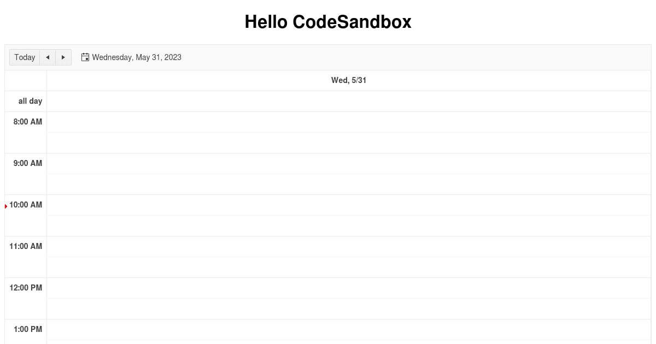Select the Wed, 5/31 day header
The height and width of the screenshot is (344, 656).
coord(349,80)
